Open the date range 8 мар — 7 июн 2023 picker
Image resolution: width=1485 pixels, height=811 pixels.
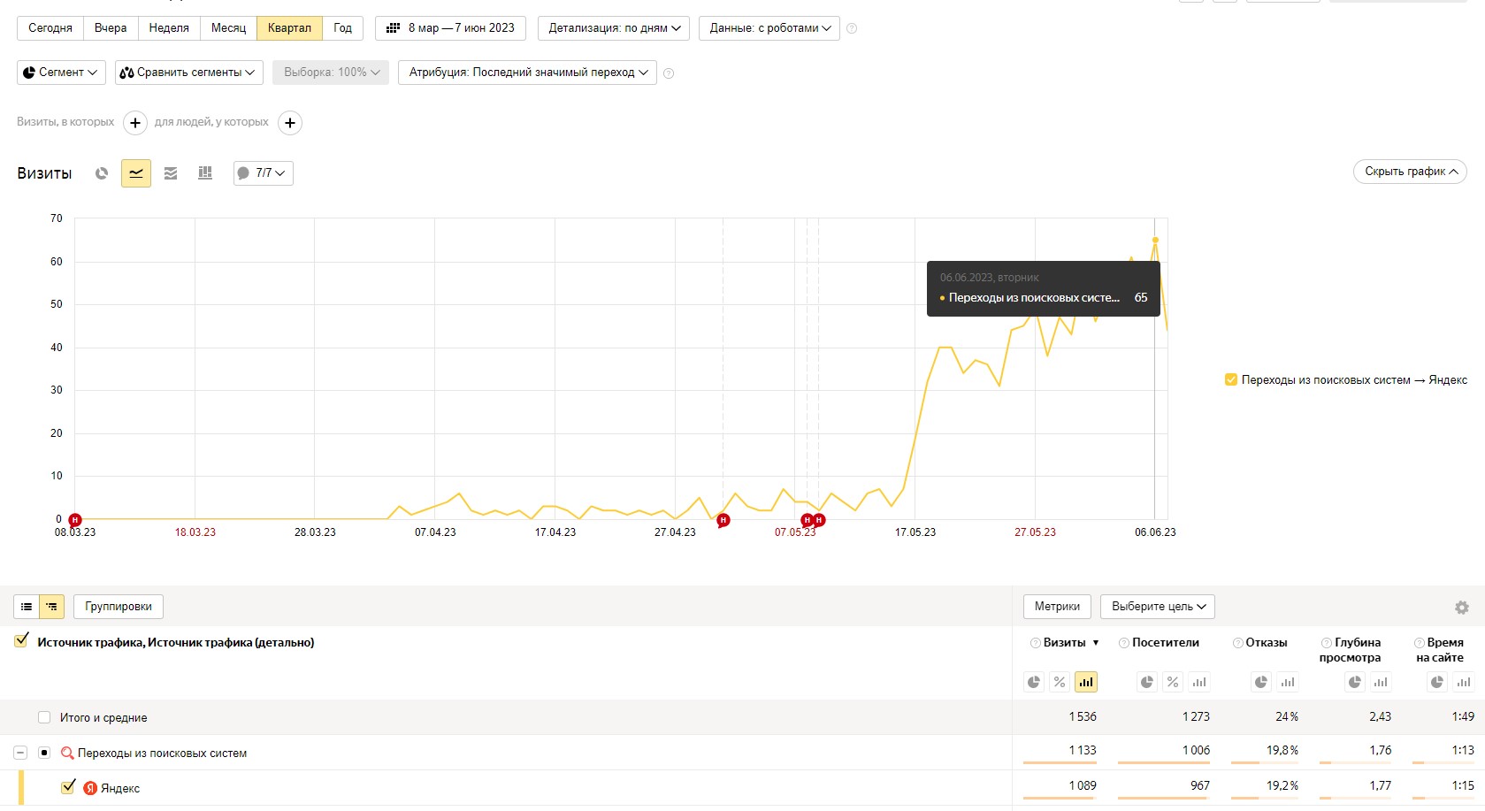point(451,28)
